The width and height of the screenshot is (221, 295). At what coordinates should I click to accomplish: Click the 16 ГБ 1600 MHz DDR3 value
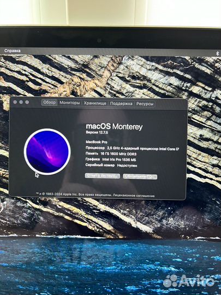click(x=118, y=154)
